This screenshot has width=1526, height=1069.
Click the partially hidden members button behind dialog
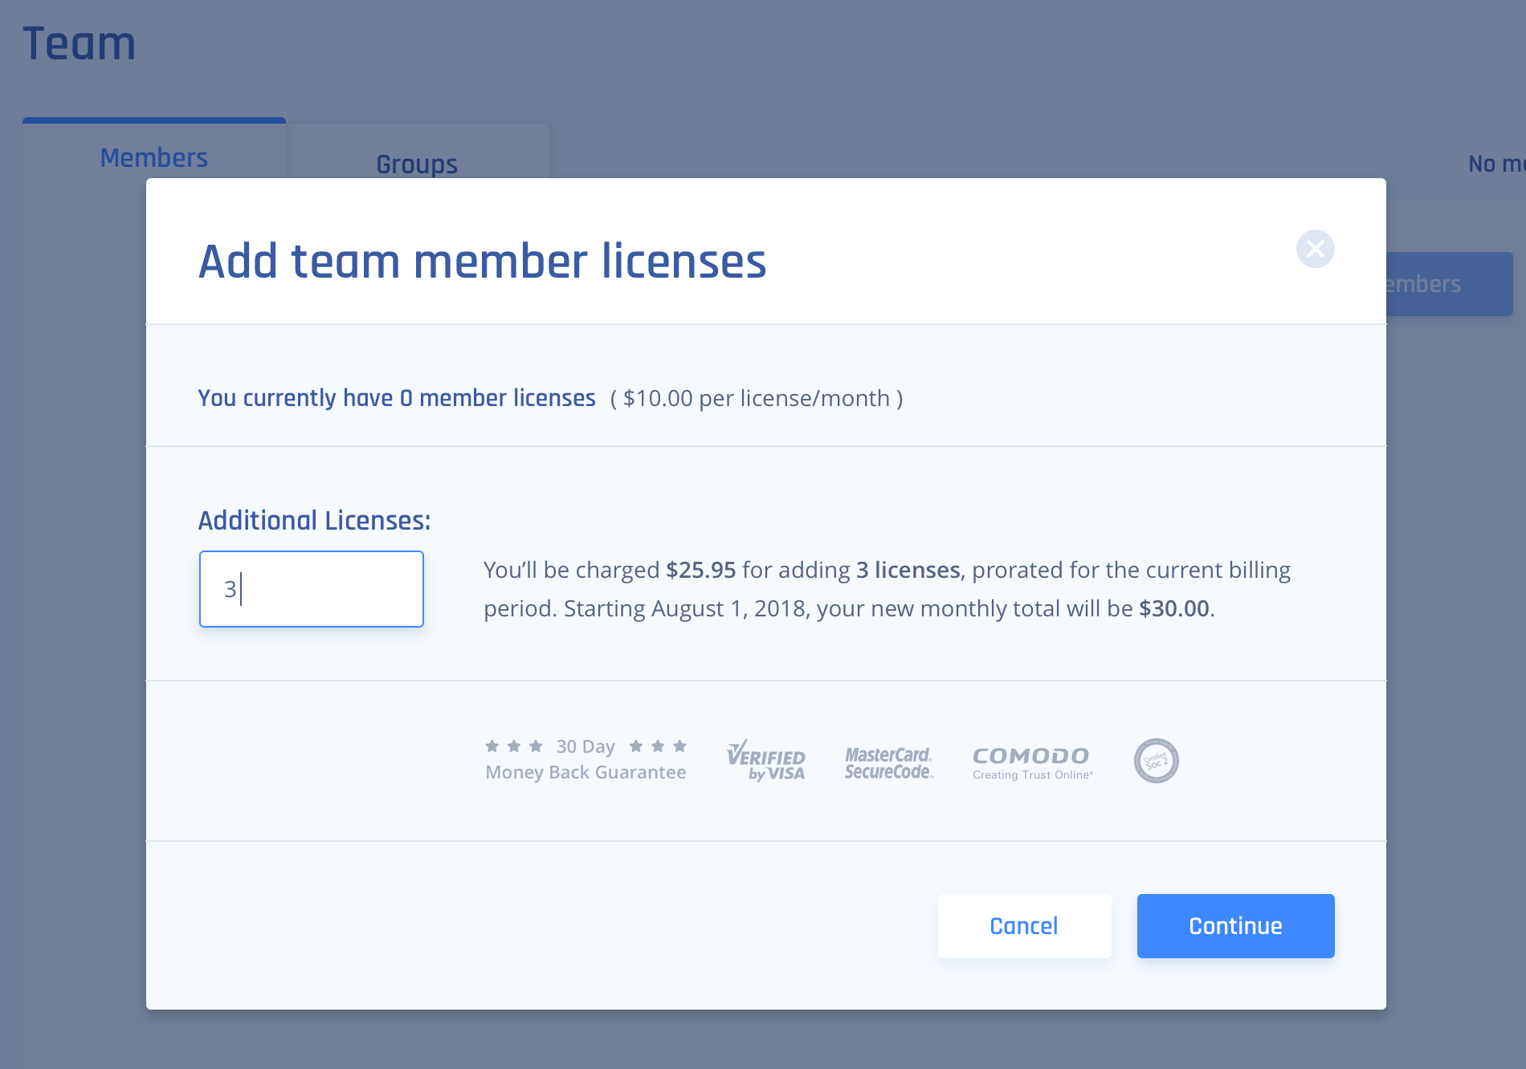point(1449,284)
